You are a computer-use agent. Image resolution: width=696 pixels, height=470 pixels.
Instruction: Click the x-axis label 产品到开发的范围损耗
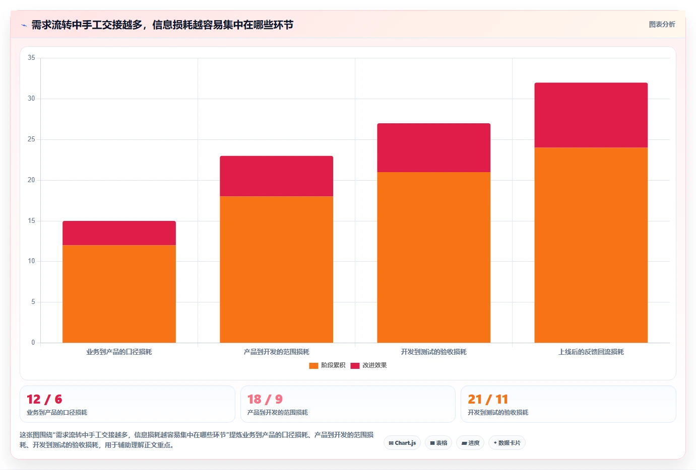click(276, 352)
